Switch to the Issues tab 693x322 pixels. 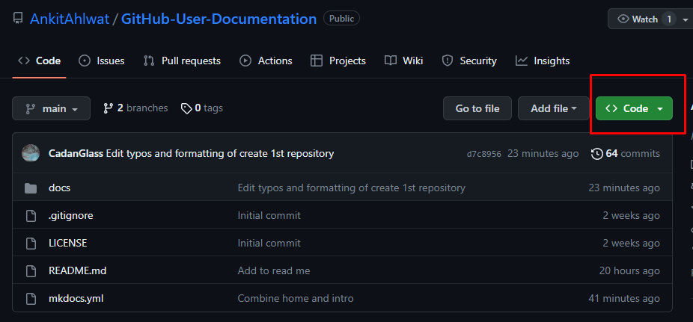tap(102, 61)
